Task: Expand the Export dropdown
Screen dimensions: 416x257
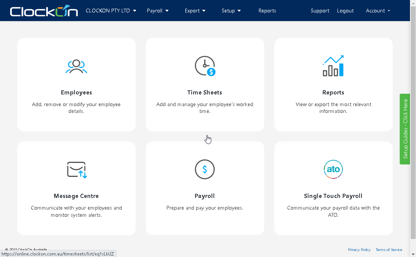Action: point(195,11)
